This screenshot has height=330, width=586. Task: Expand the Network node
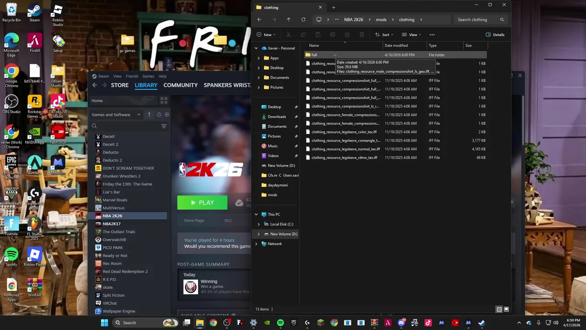pos(256,244)
